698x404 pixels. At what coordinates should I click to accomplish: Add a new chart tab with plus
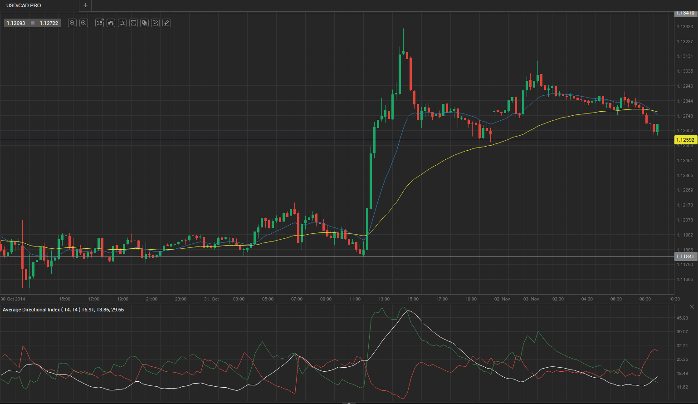coord(85,5)
